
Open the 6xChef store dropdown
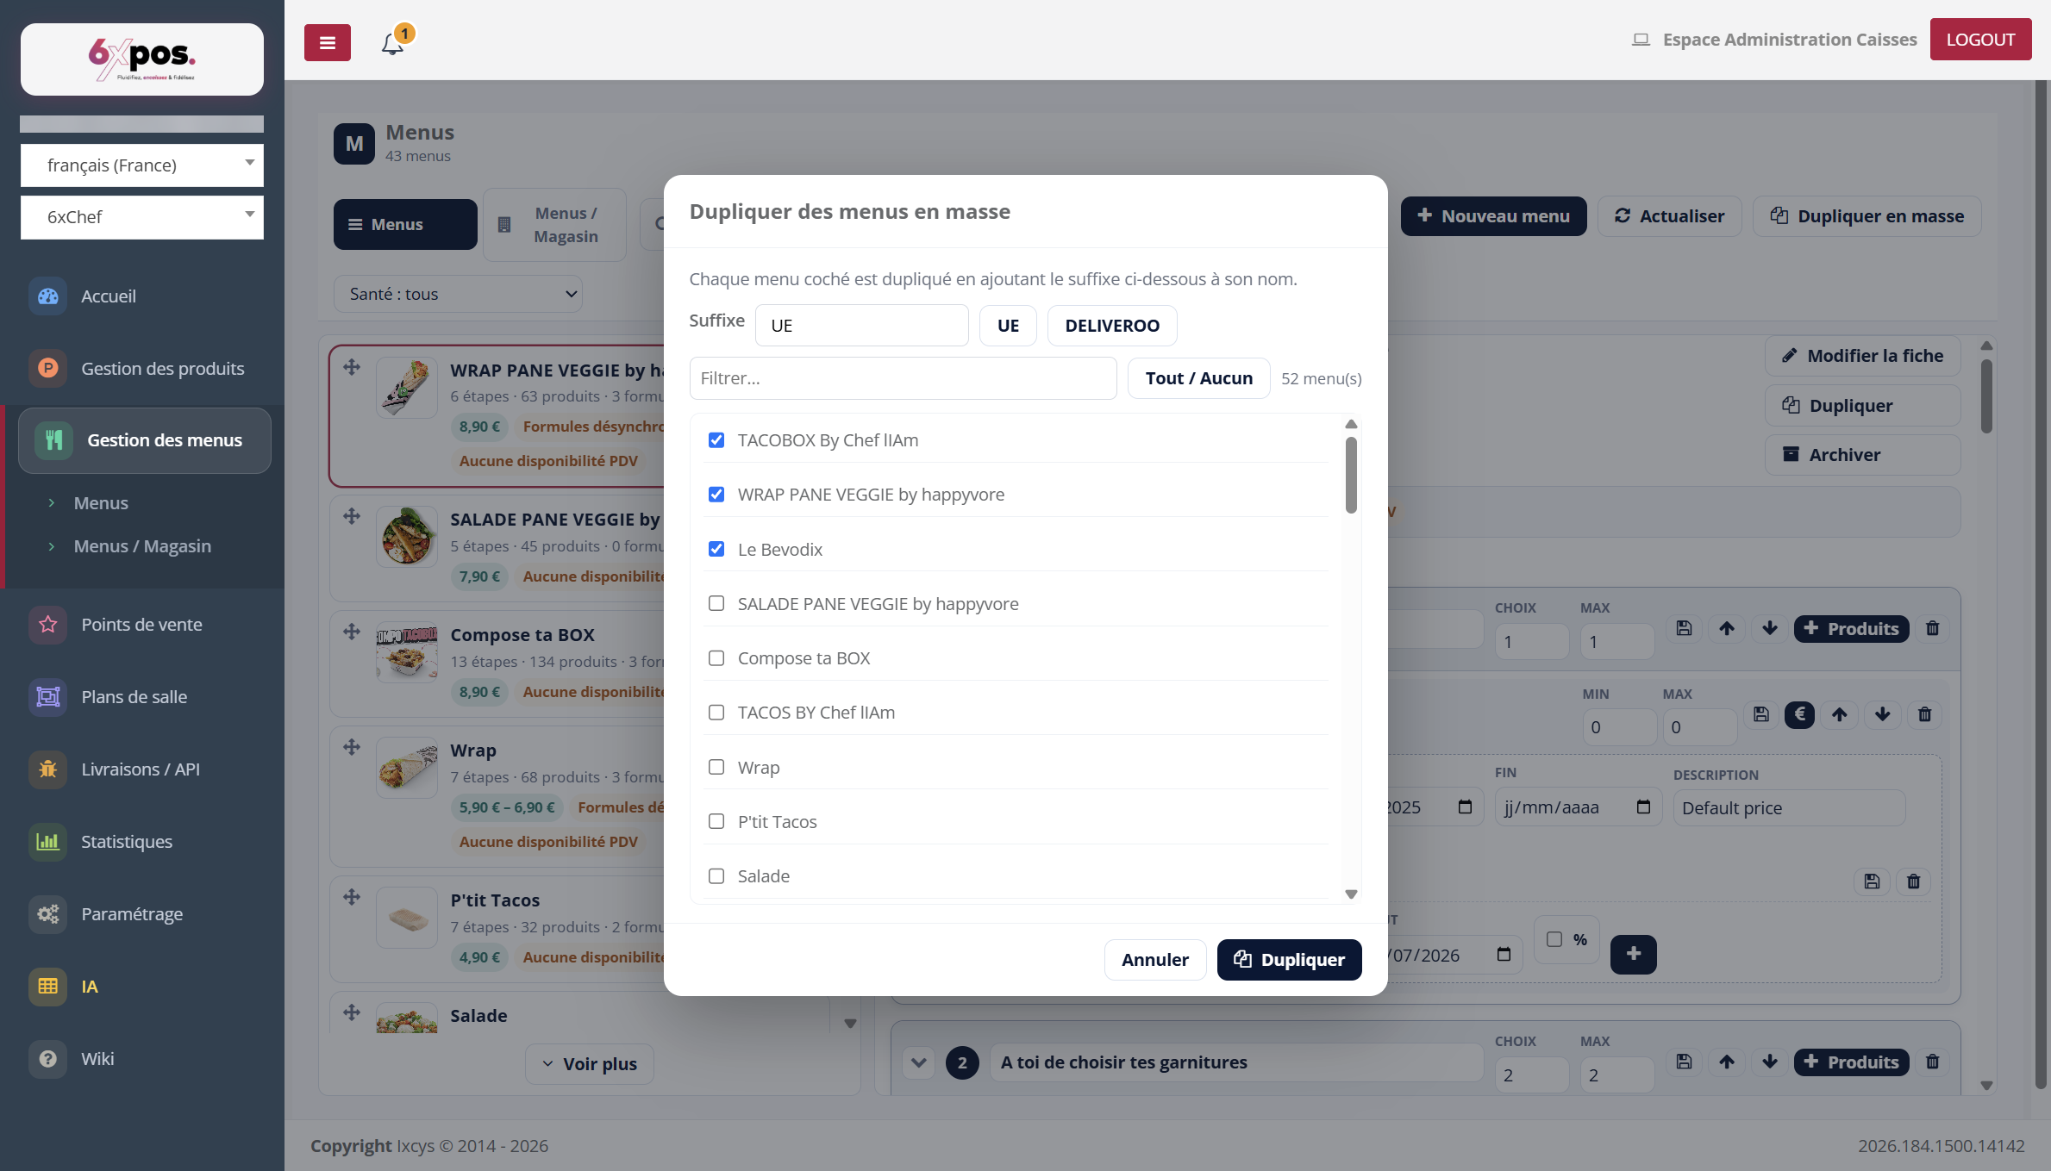click(x=142, y=217)
